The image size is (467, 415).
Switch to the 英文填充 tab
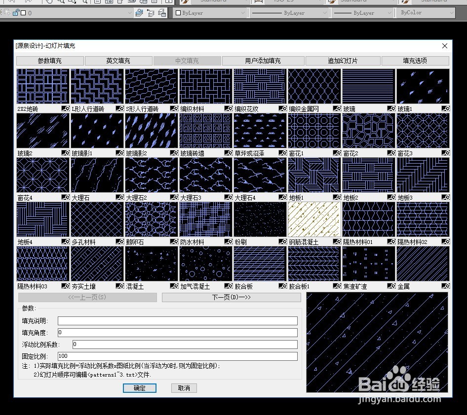pyautogui.click(x=118, y=61)
